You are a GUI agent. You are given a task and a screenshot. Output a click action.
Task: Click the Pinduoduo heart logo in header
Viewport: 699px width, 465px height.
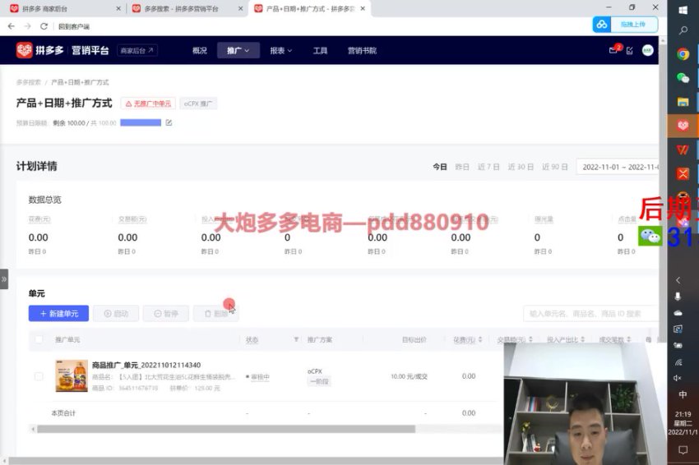[24, 50]
